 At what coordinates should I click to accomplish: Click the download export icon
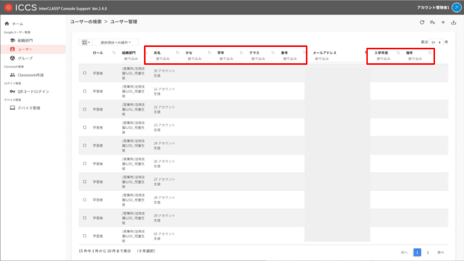[454, 22]
